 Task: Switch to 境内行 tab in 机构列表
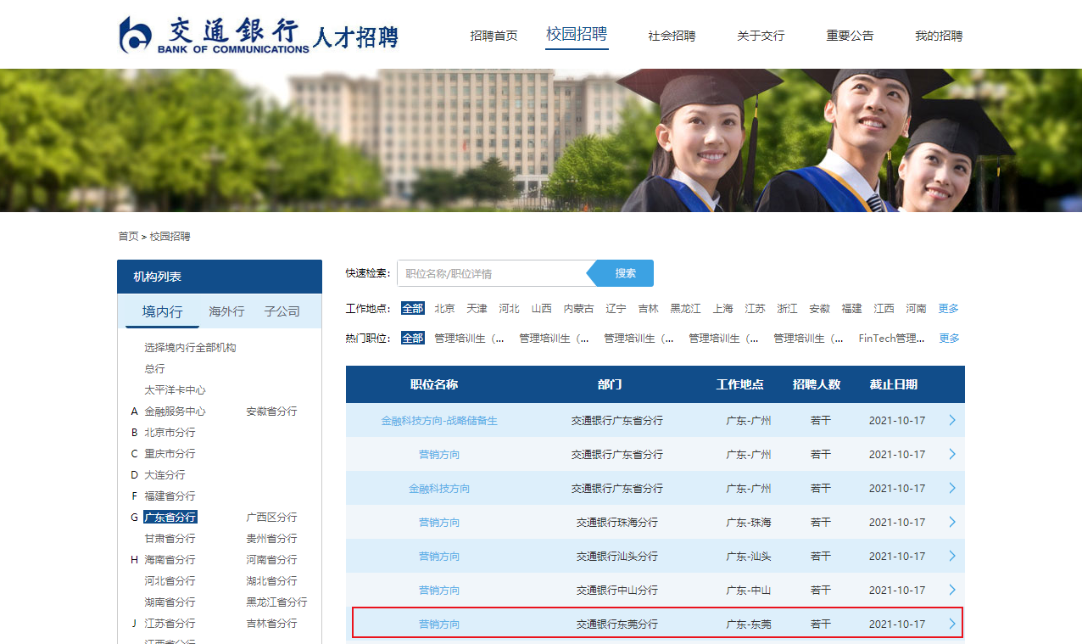click(162, 311)
